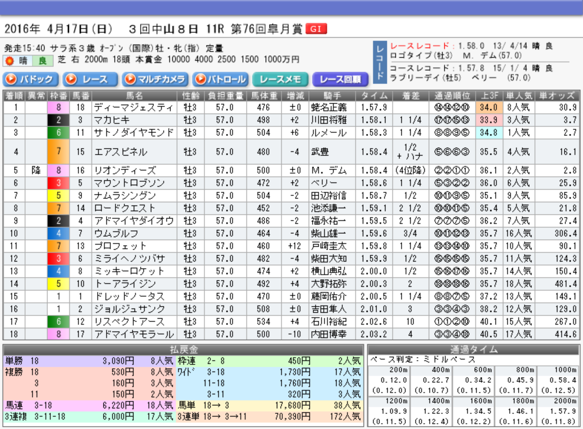Click the ペース判定 ミドルペース text
This screenshot has height=429, width=583.
(423, 360)
